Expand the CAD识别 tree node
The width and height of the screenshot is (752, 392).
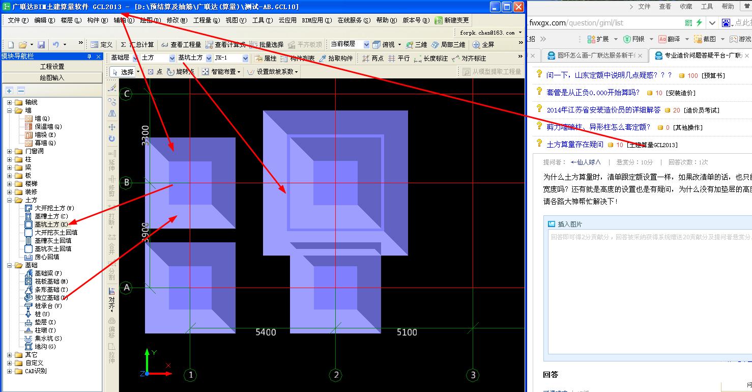[10, 371]
